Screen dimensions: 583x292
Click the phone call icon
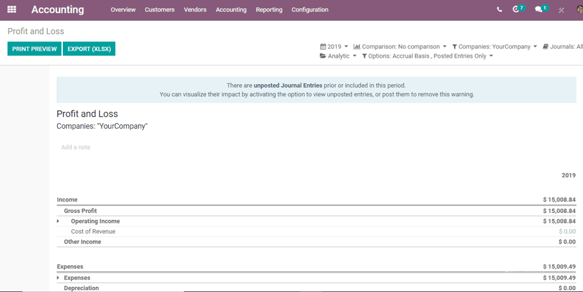tap(499, 10)
